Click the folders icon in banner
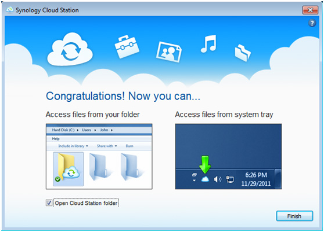This screenshot has width=324, height=232. tap(243, 53)
